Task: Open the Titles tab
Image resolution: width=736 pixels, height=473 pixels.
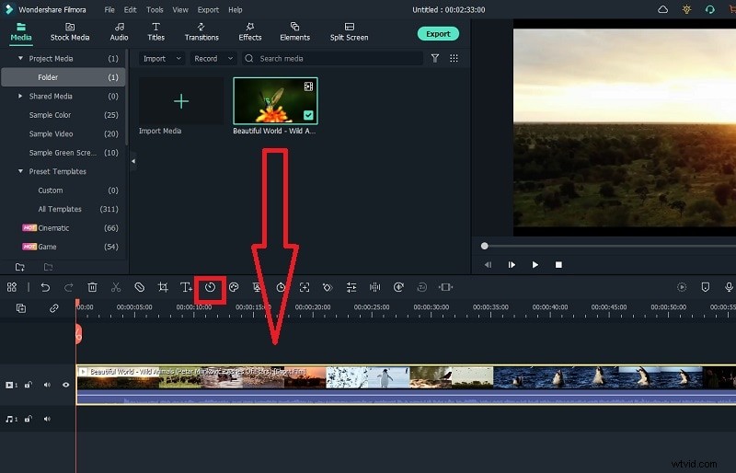Action: [155, 32]
